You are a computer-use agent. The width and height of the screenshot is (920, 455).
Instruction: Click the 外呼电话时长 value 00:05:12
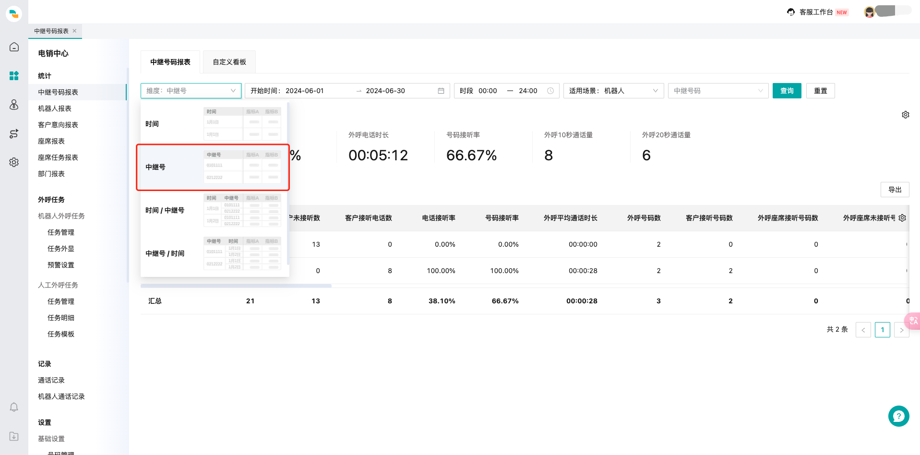(378, 155)
